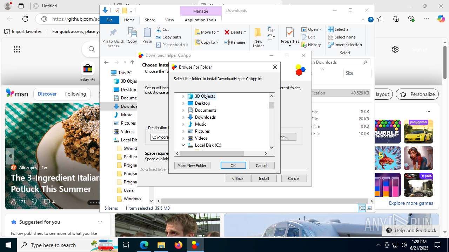Open Firefox from the taskbar

click(x=179, y=245)
